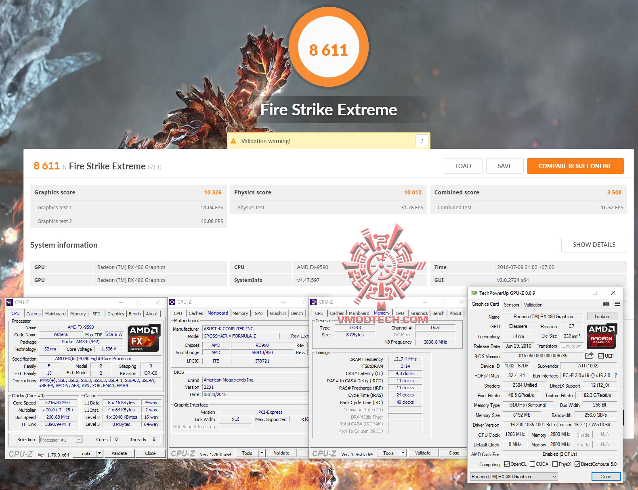Screen dimensions: 638x490
Task: Close the CPU-Z Memory window with X
Action: (461, 302)
